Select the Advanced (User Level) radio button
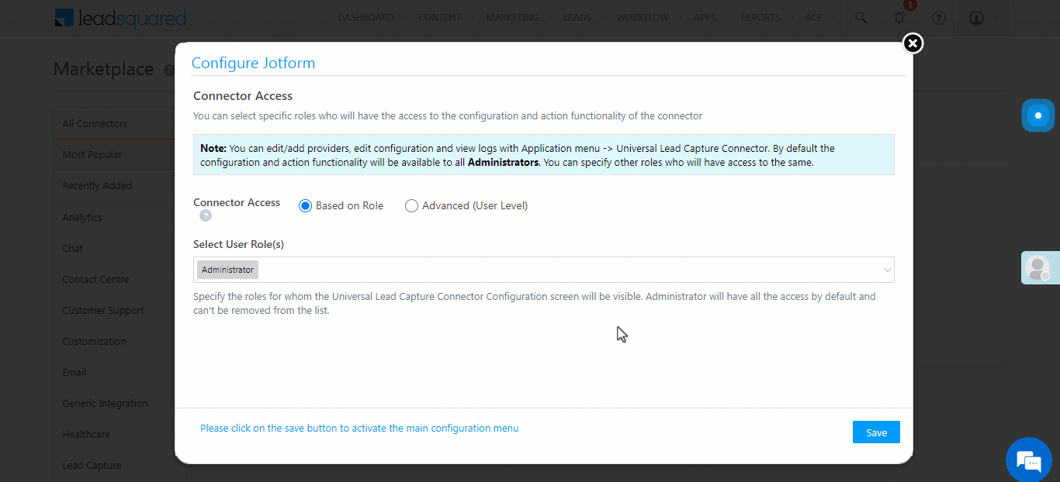 [x=411, y=205]
